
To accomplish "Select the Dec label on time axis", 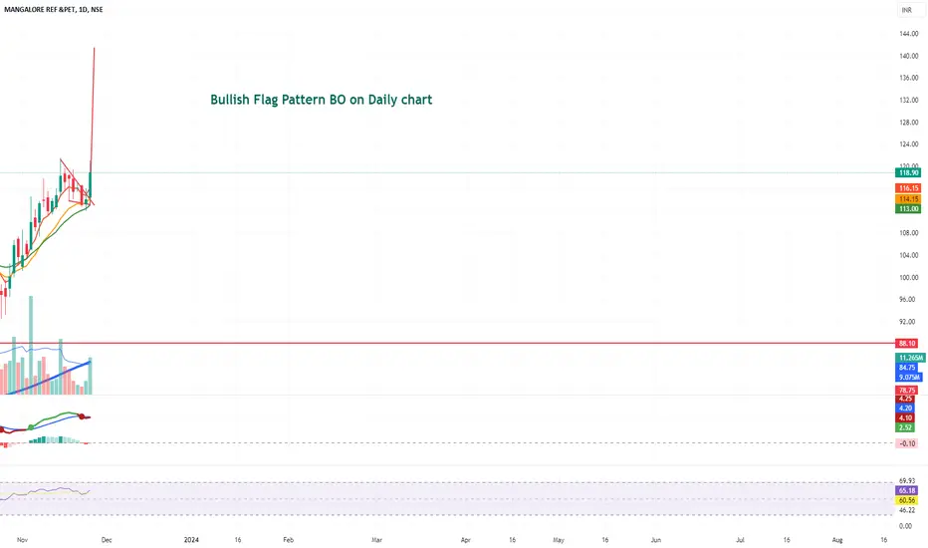I will point(107,540).
